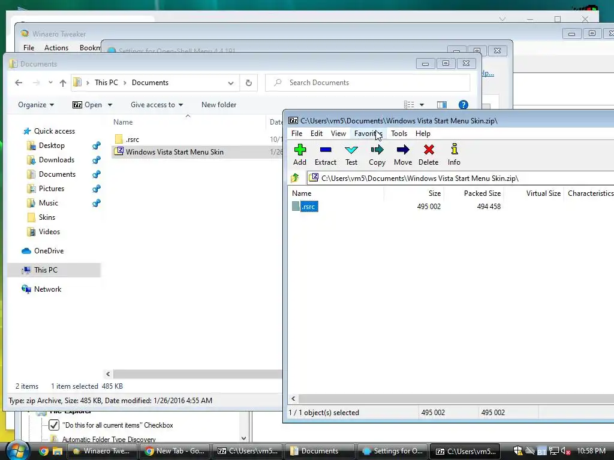
Task: Go up one level in Explorer
Action: tap(62, 83)
